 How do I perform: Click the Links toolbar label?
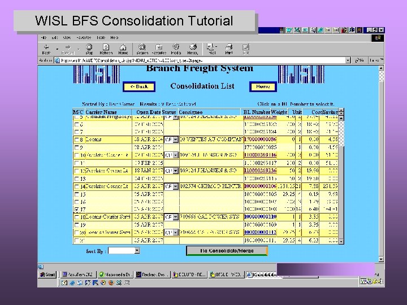[x=375, y=60]
